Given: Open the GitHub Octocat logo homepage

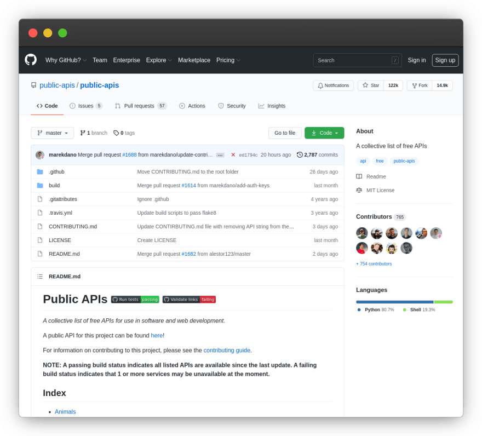Looking at the screenshot, I should pos(31,60).
